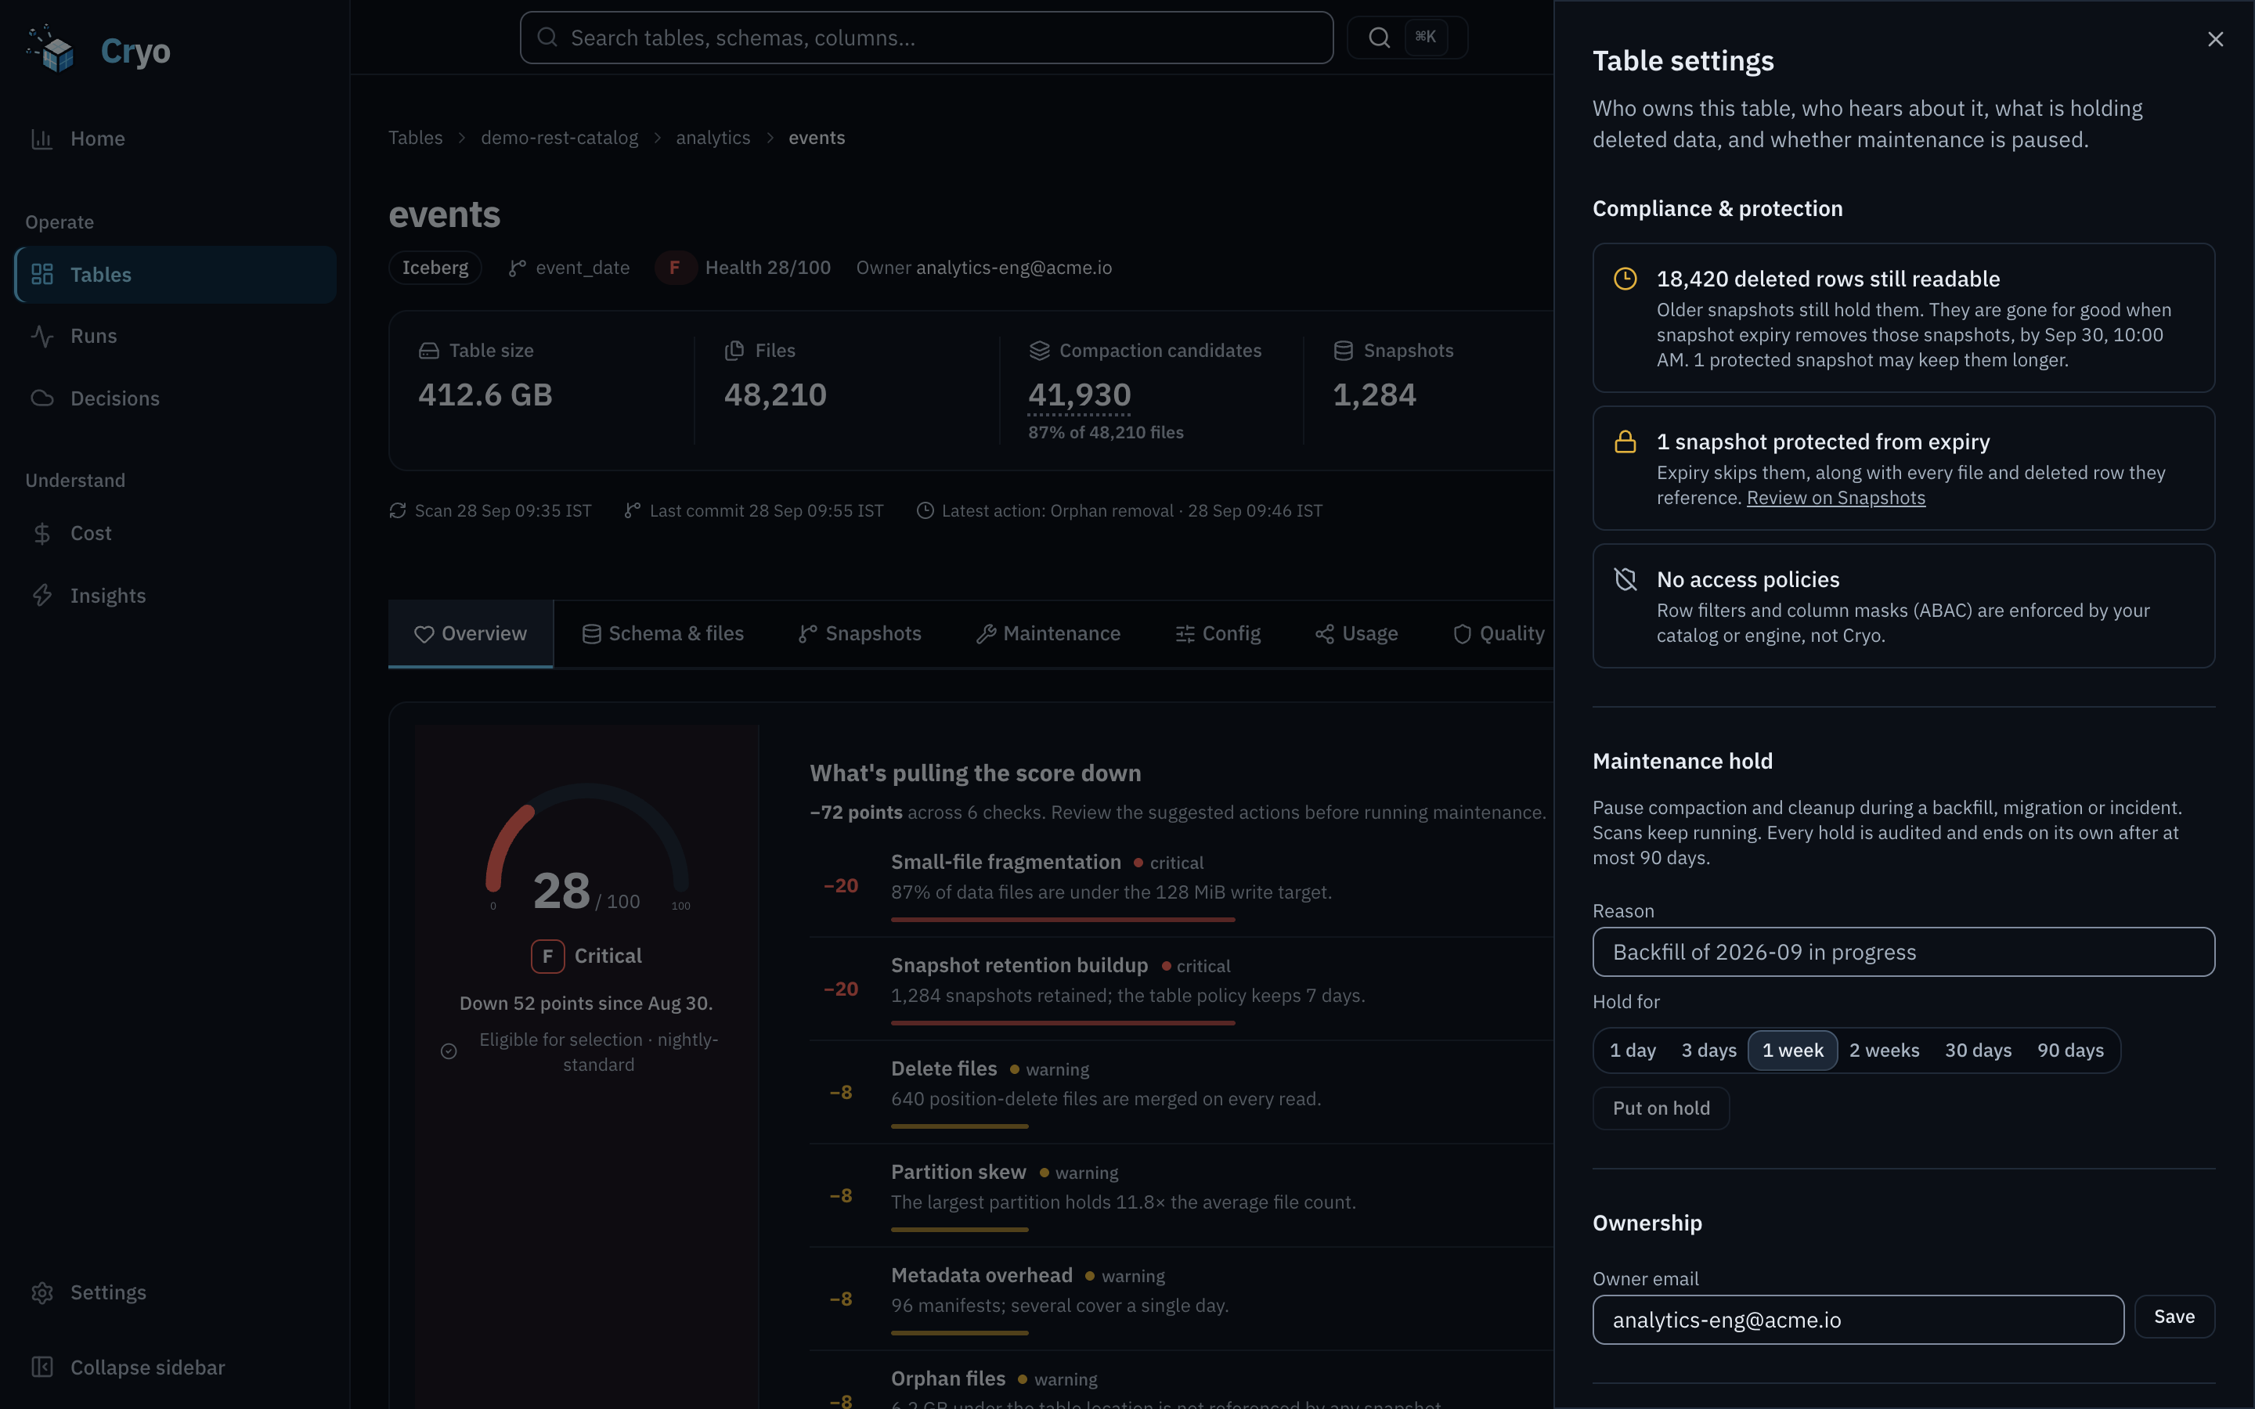Select the 1 week hold duration

[1792, 1050]
